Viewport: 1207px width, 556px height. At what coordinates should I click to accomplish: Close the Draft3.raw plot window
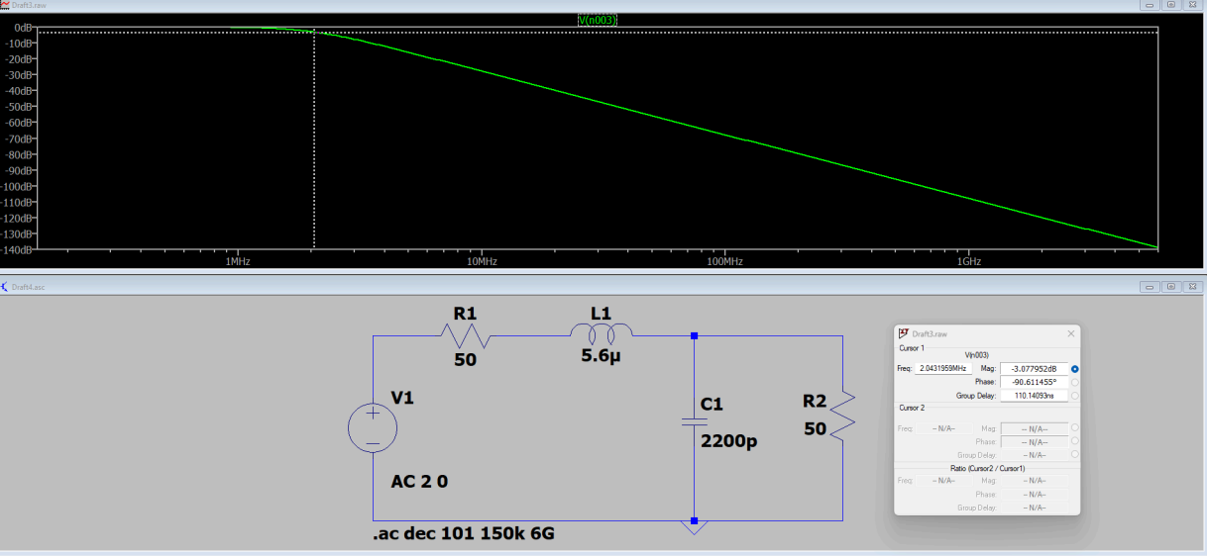1192,5
